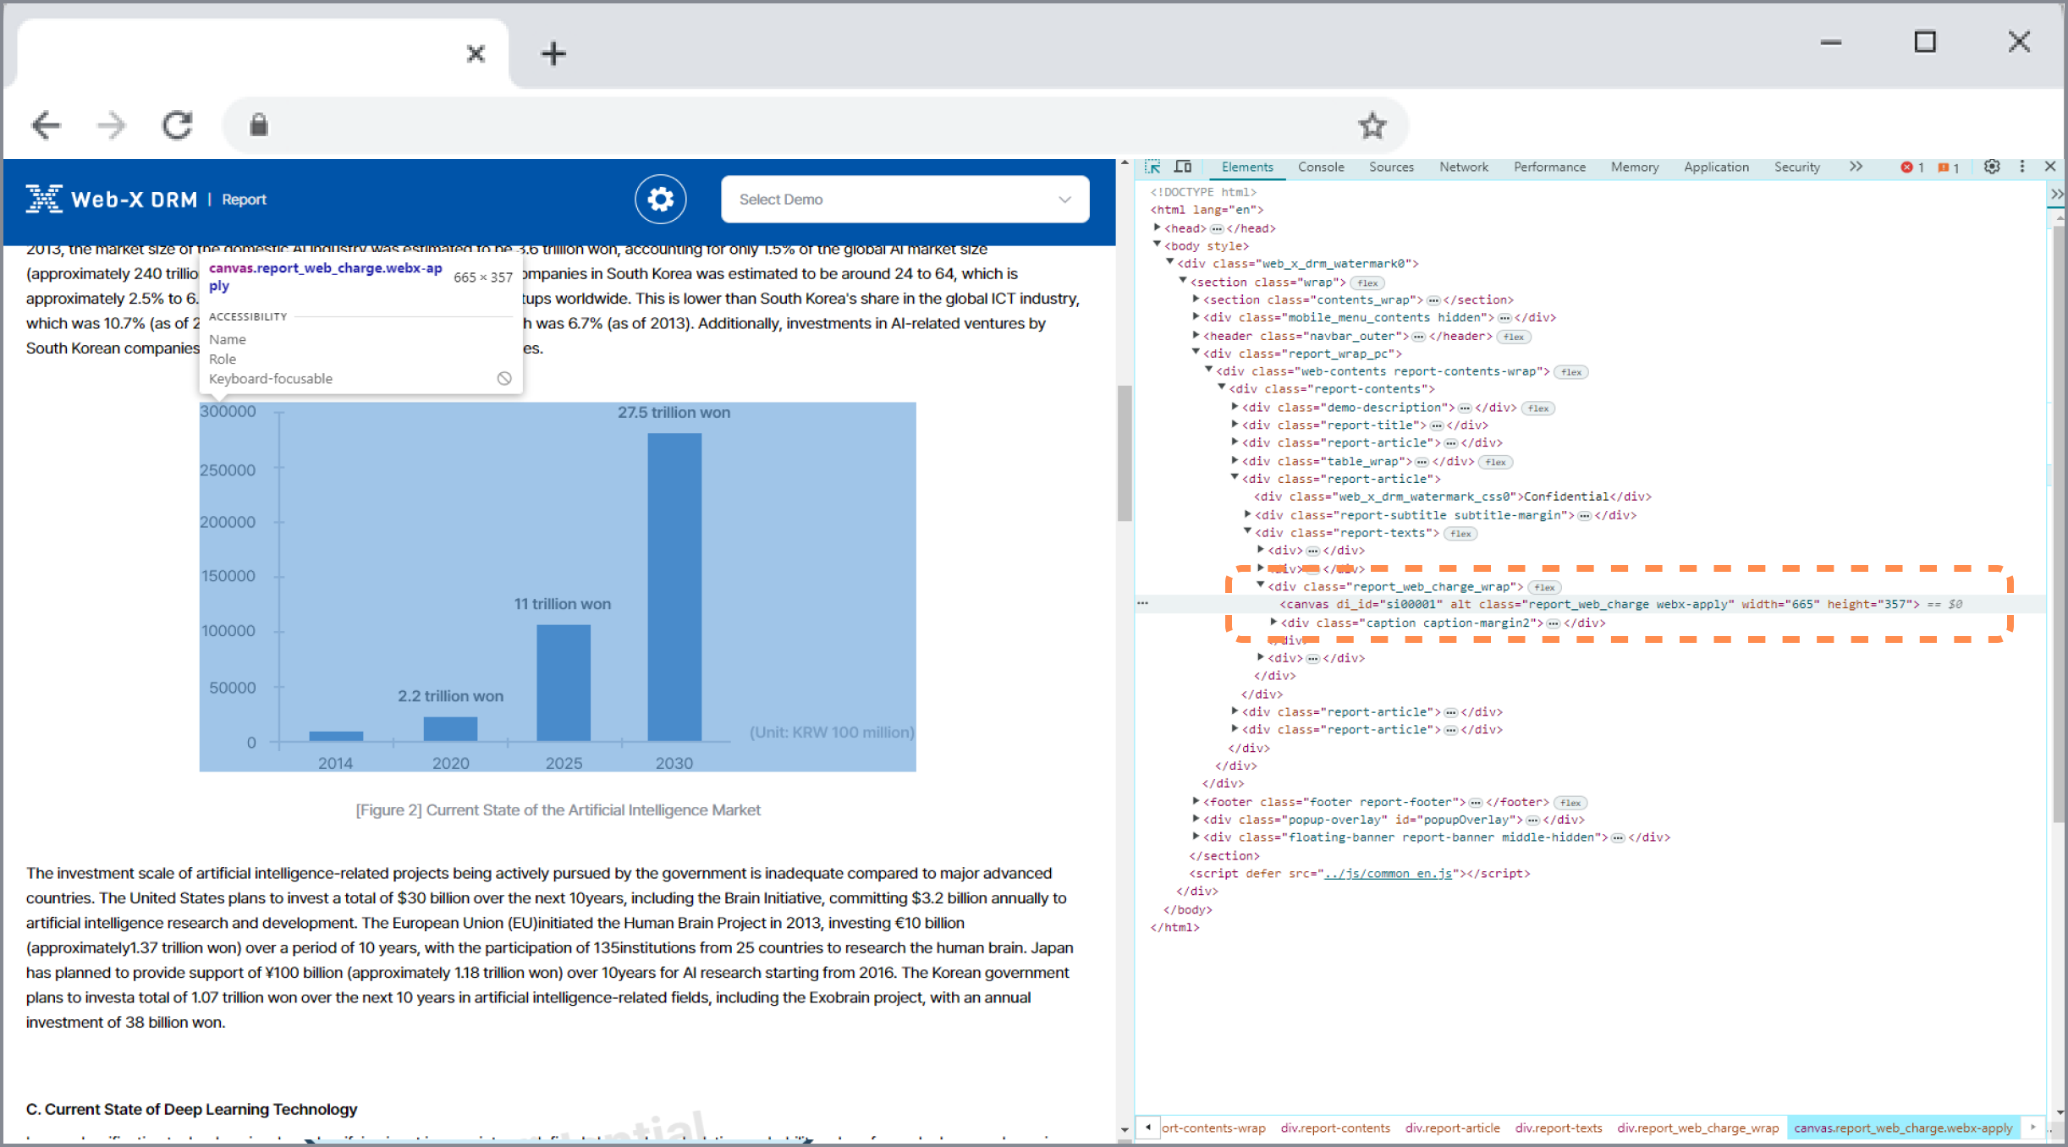Bookmark this page with the star icon
Screen dimensions: 2068x1147
click(x=1372, y=126)
